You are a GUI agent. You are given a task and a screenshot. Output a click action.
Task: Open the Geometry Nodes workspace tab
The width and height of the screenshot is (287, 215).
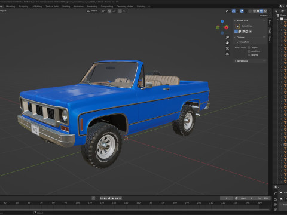(x=125, y=7)
